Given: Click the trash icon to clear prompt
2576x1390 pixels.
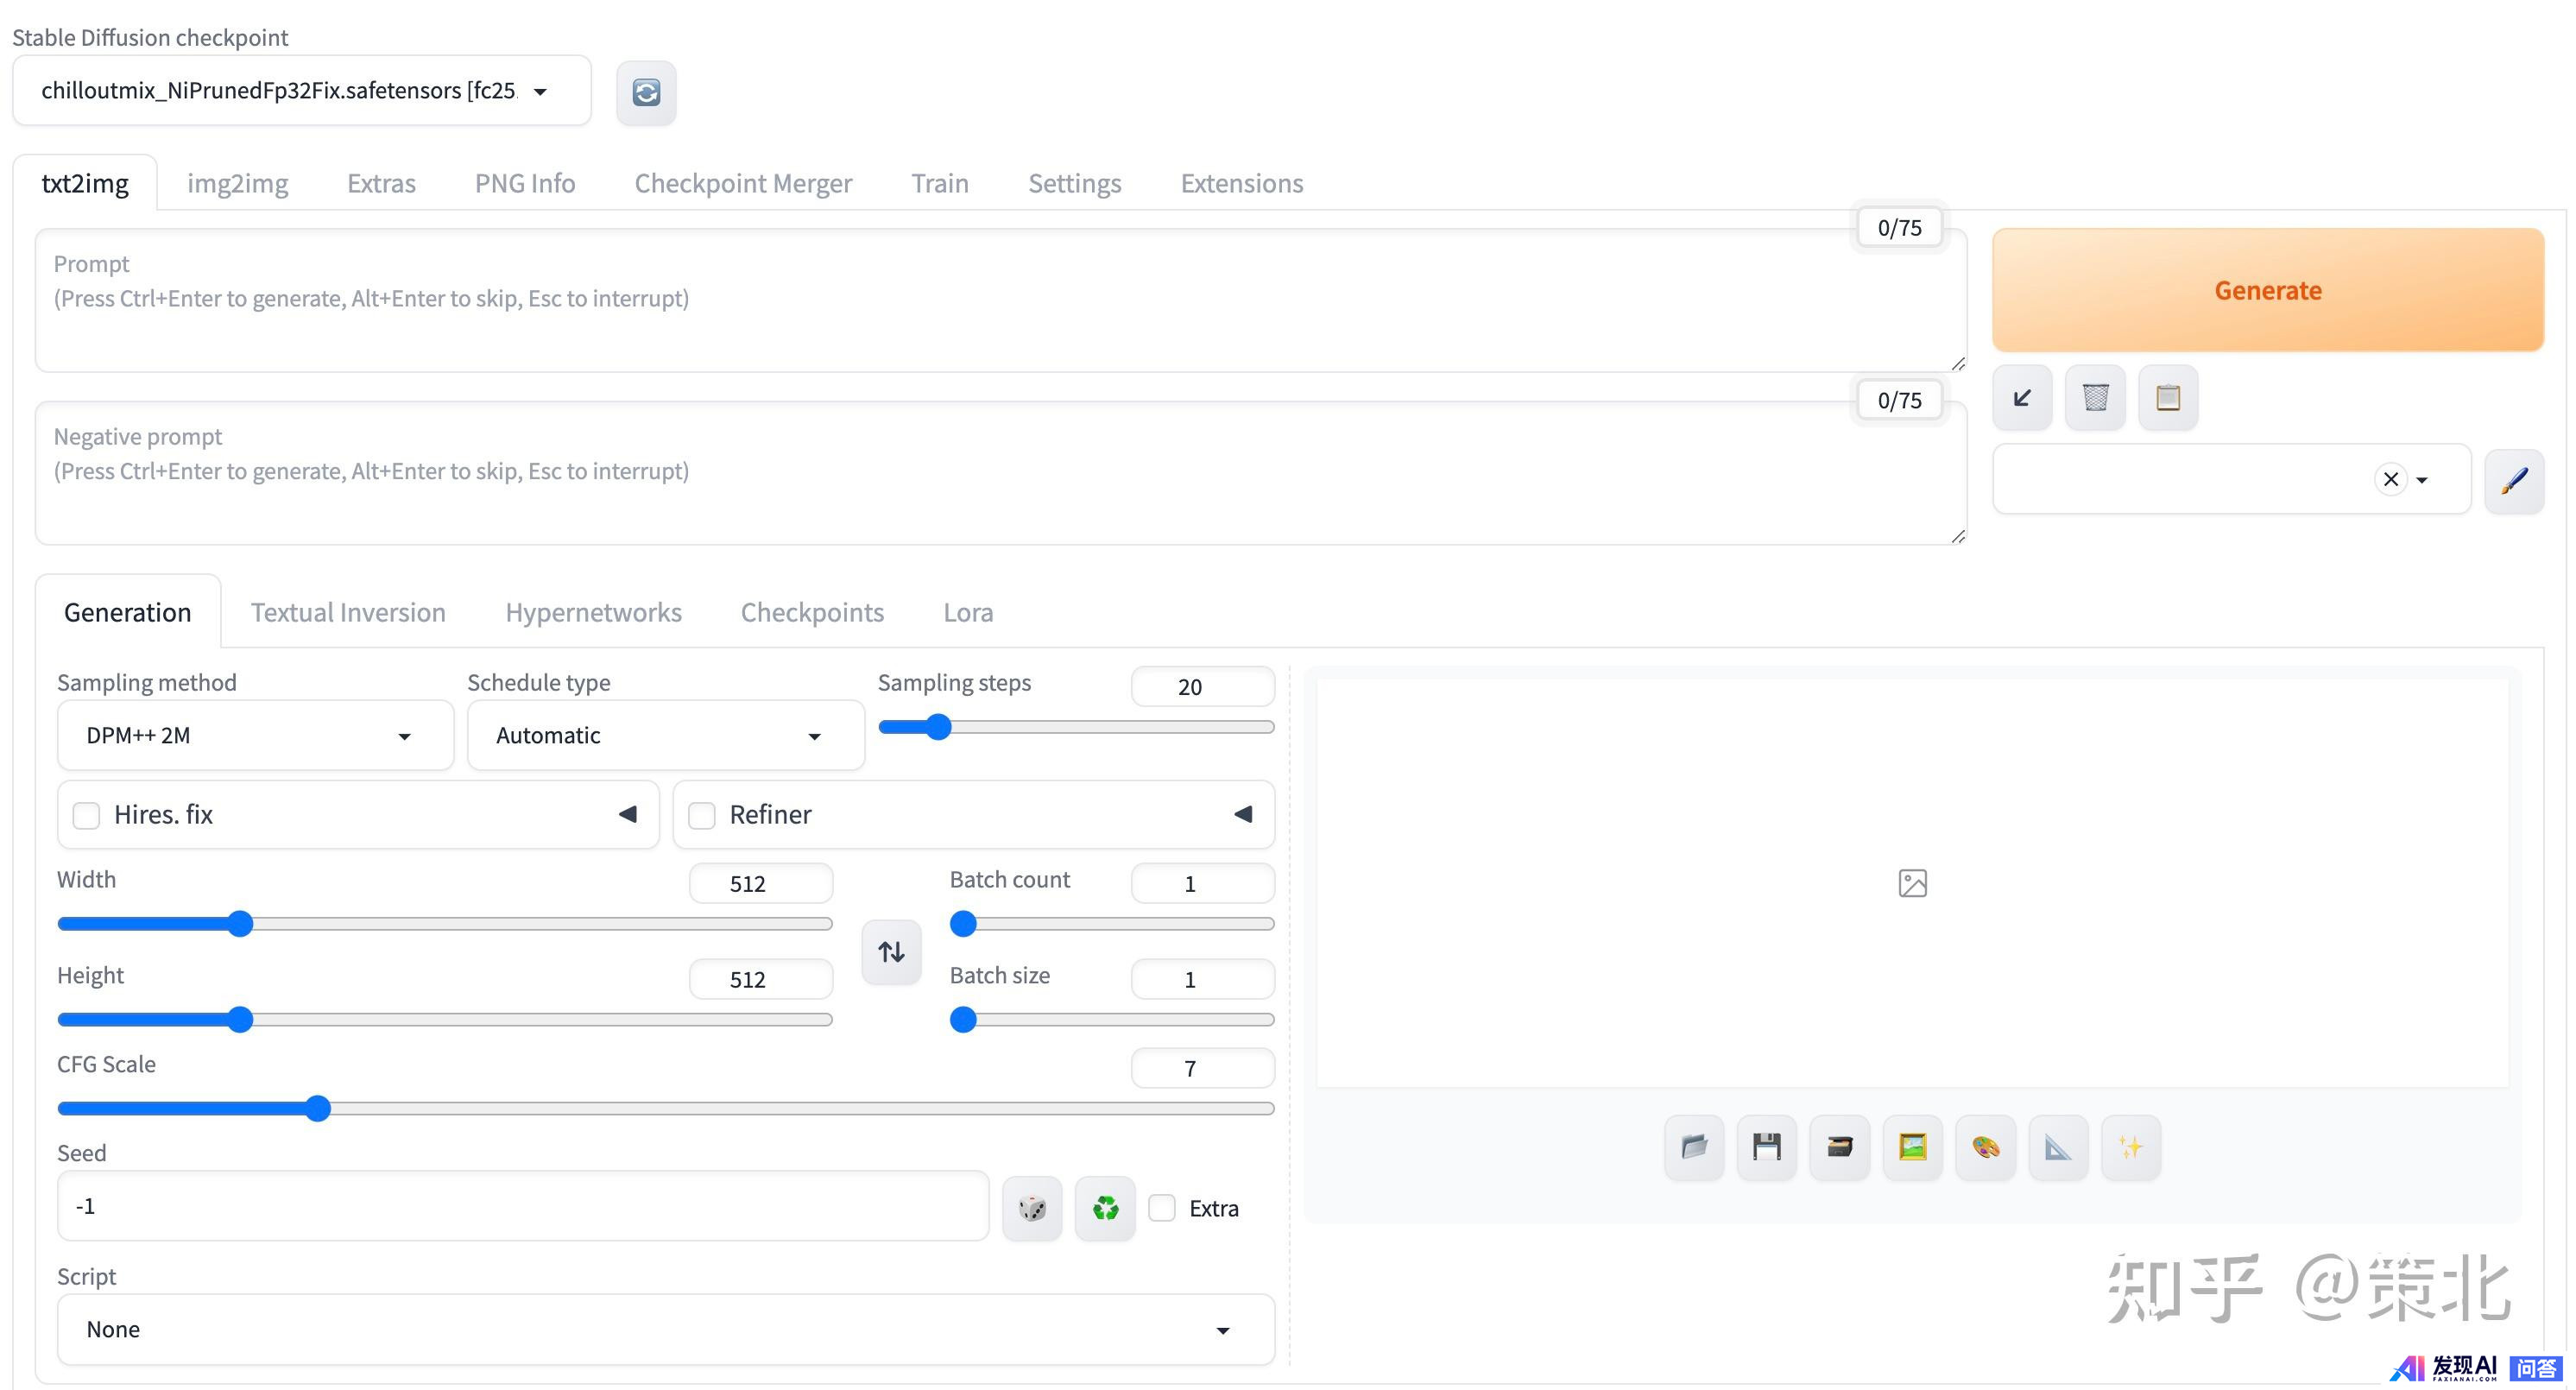Looking at the screenshot, I should point(2095,398).
